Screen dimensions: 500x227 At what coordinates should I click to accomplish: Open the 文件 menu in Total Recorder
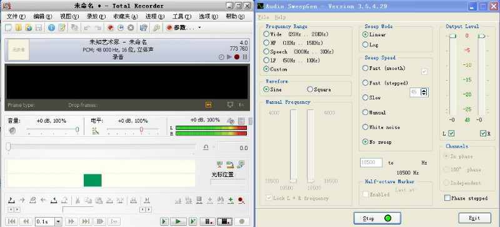16,16
